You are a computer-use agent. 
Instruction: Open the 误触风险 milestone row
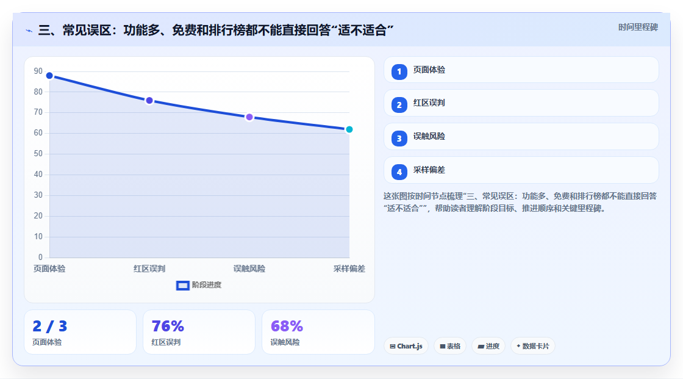tap(521, 137)
